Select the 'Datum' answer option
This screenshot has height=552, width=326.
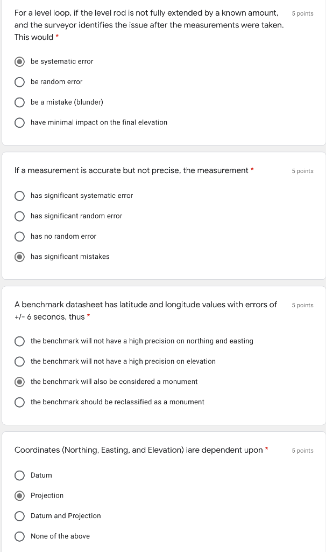tap(19, 475)
